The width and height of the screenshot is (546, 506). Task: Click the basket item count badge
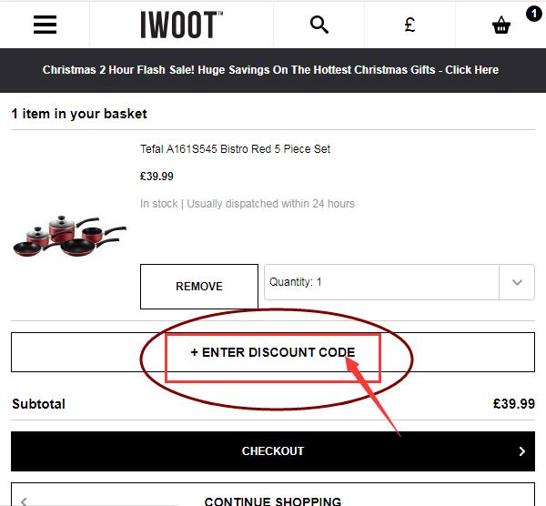532,13
